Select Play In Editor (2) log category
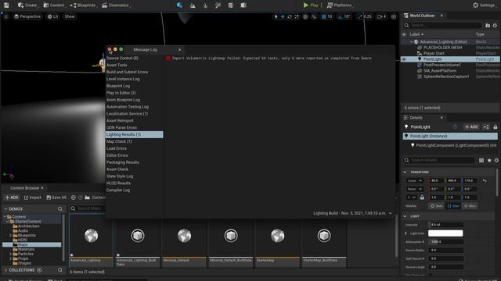Screen dimensions: 501x281 pos(134,93)
